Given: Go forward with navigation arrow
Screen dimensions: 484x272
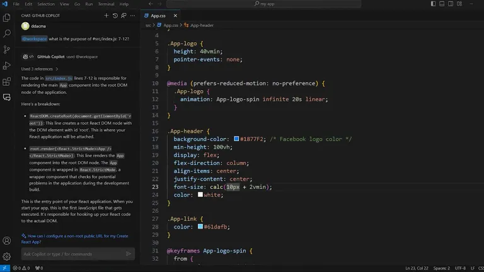Looking at the screenshot, I should [x=159, y=4].
